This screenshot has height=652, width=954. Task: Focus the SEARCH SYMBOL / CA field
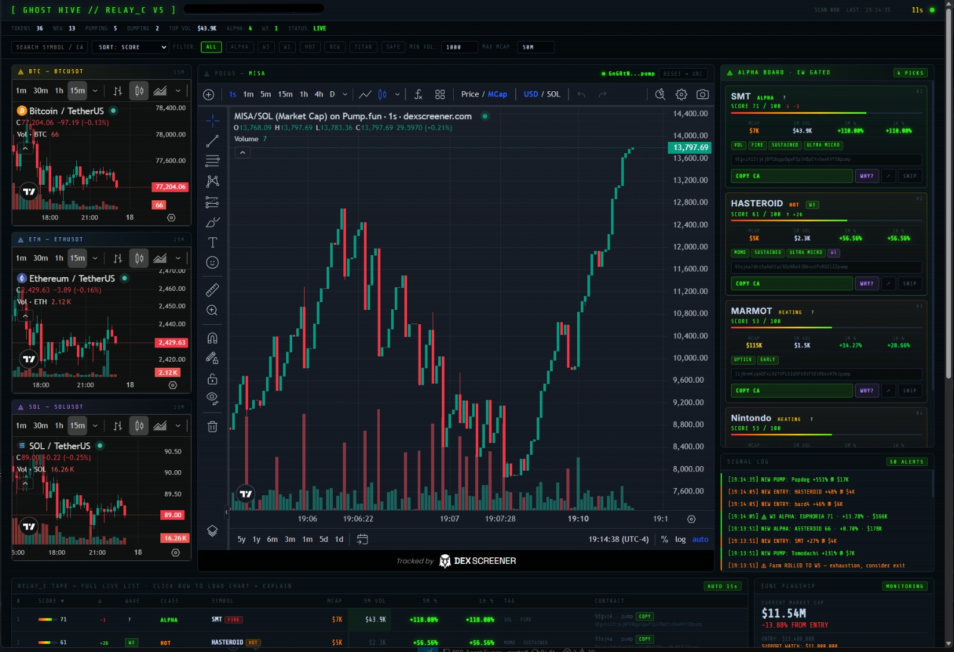(50, 47)
